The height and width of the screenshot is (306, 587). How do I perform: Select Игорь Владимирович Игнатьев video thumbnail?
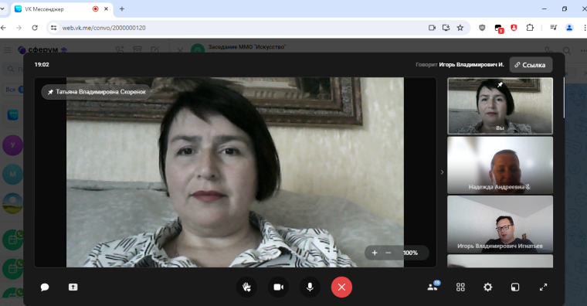point(500,224)
